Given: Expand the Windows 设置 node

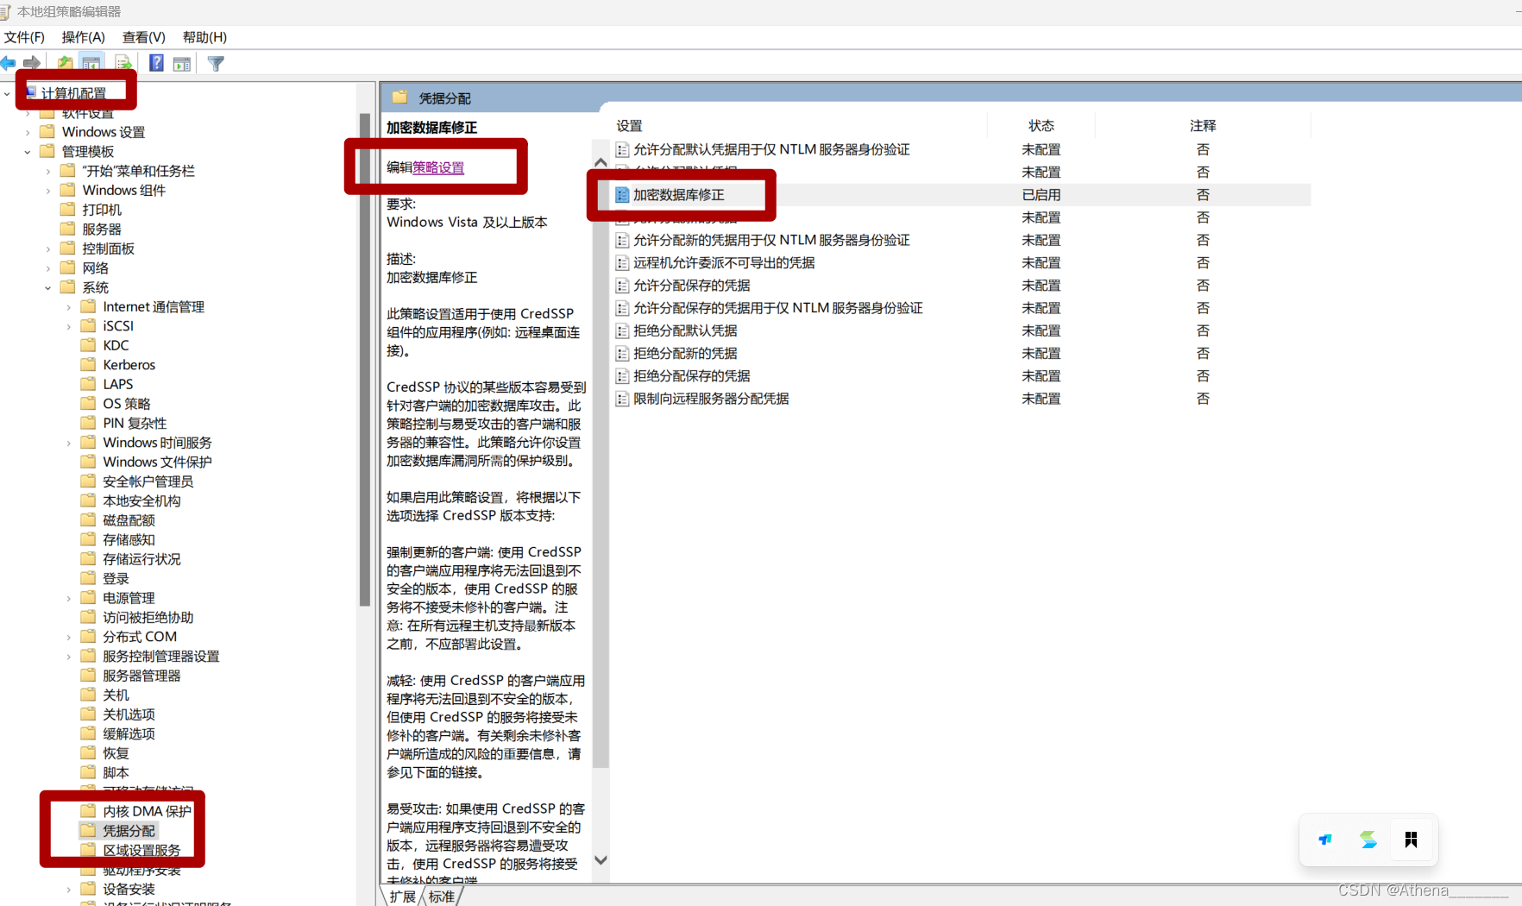Looking at the screenshot, I should (x=28, y=132).
